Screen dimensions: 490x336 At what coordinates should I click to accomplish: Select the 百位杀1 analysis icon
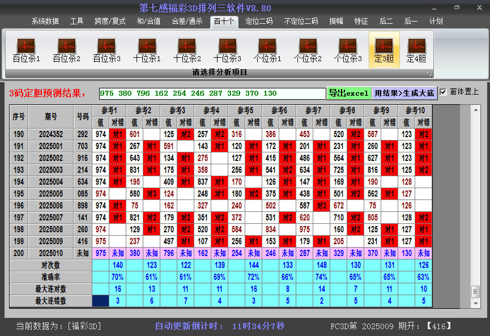[26, 50]
